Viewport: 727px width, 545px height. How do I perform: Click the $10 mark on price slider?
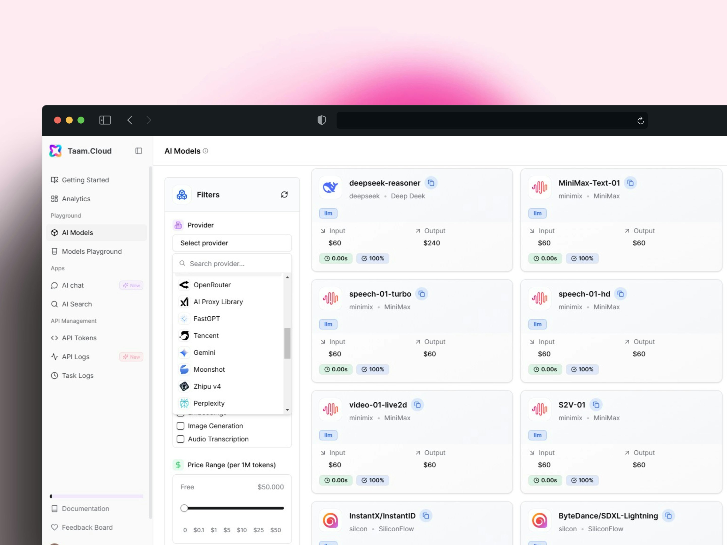point(242,530)
